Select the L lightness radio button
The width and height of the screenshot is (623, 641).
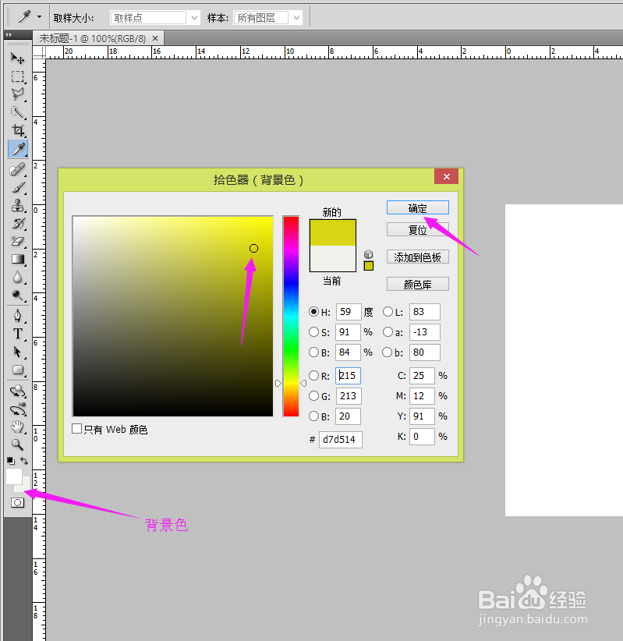(388, 312)
